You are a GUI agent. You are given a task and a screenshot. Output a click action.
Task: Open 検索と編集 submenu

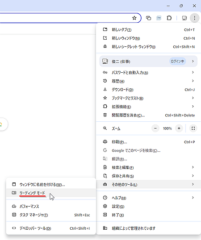click(x=148, y=168)
